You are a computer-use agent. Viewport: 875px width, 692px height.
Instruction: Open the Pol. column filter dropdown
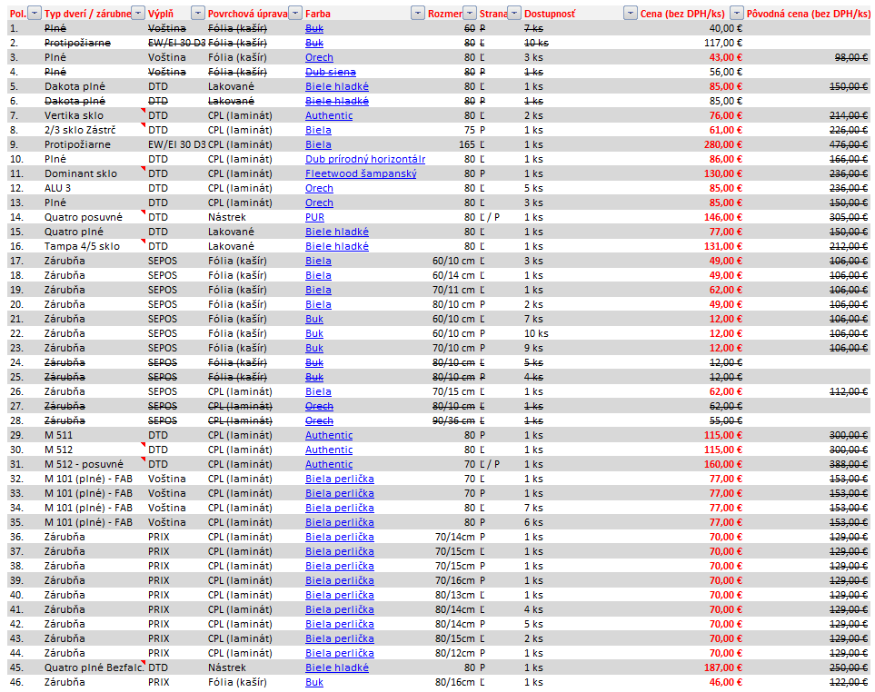[35, 14]
